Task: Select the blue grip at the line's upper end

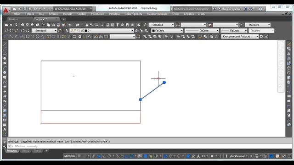Action: point(164,82)
